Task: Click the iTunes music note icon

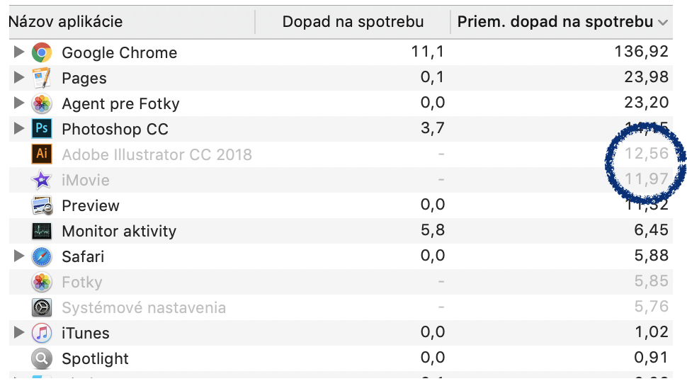Action: point(42,333)
